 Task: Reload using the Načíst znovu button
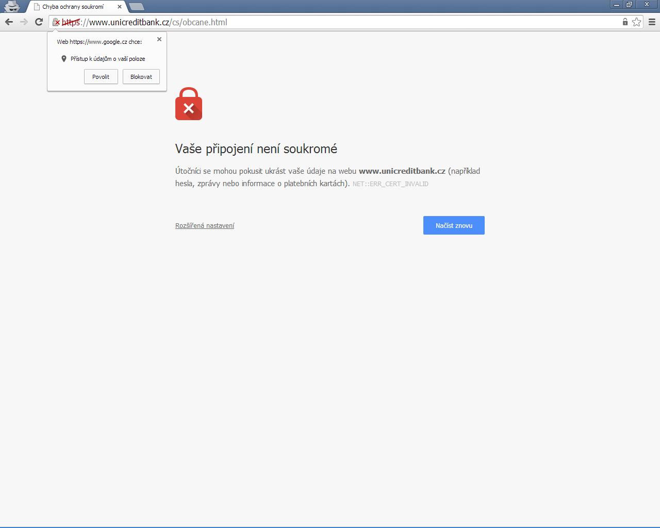click(454, 225)
